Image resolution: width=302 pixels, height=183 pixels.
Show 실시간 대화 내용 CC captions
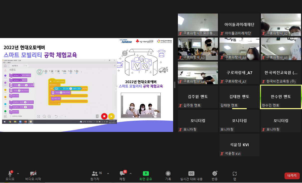click(x=191, y=173)
